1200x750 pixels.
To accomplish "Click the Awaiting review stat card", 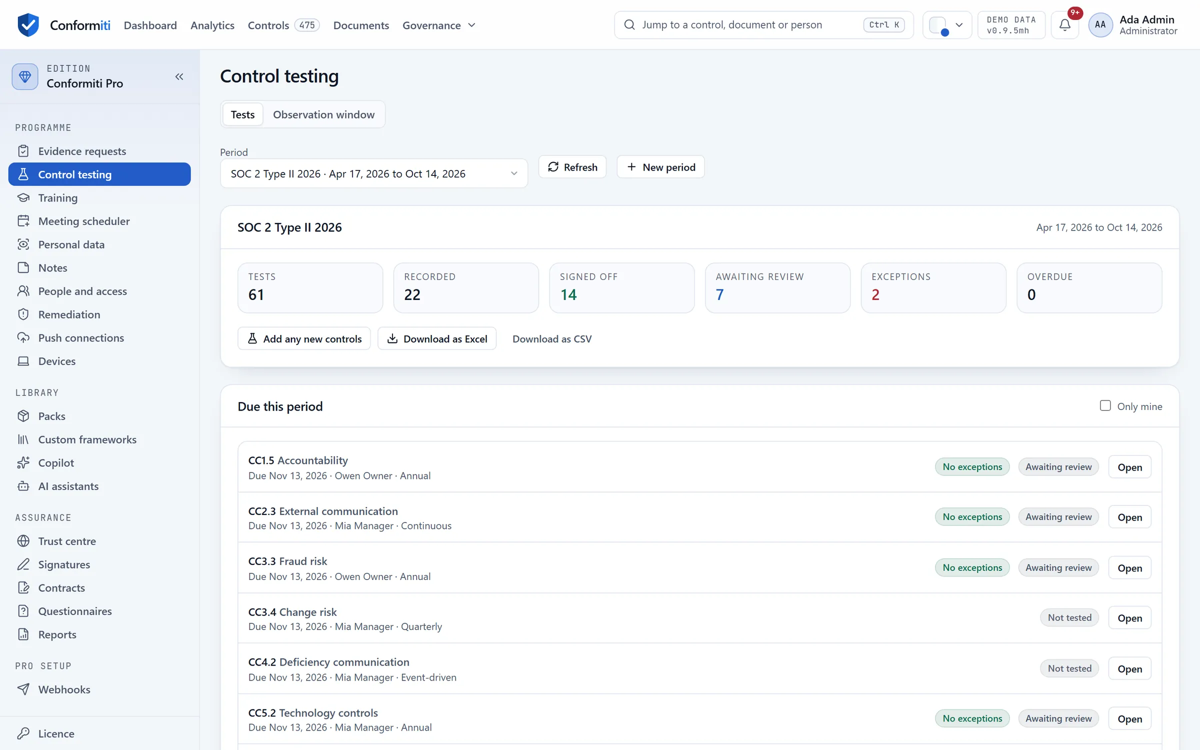I will tap(777, 288).
